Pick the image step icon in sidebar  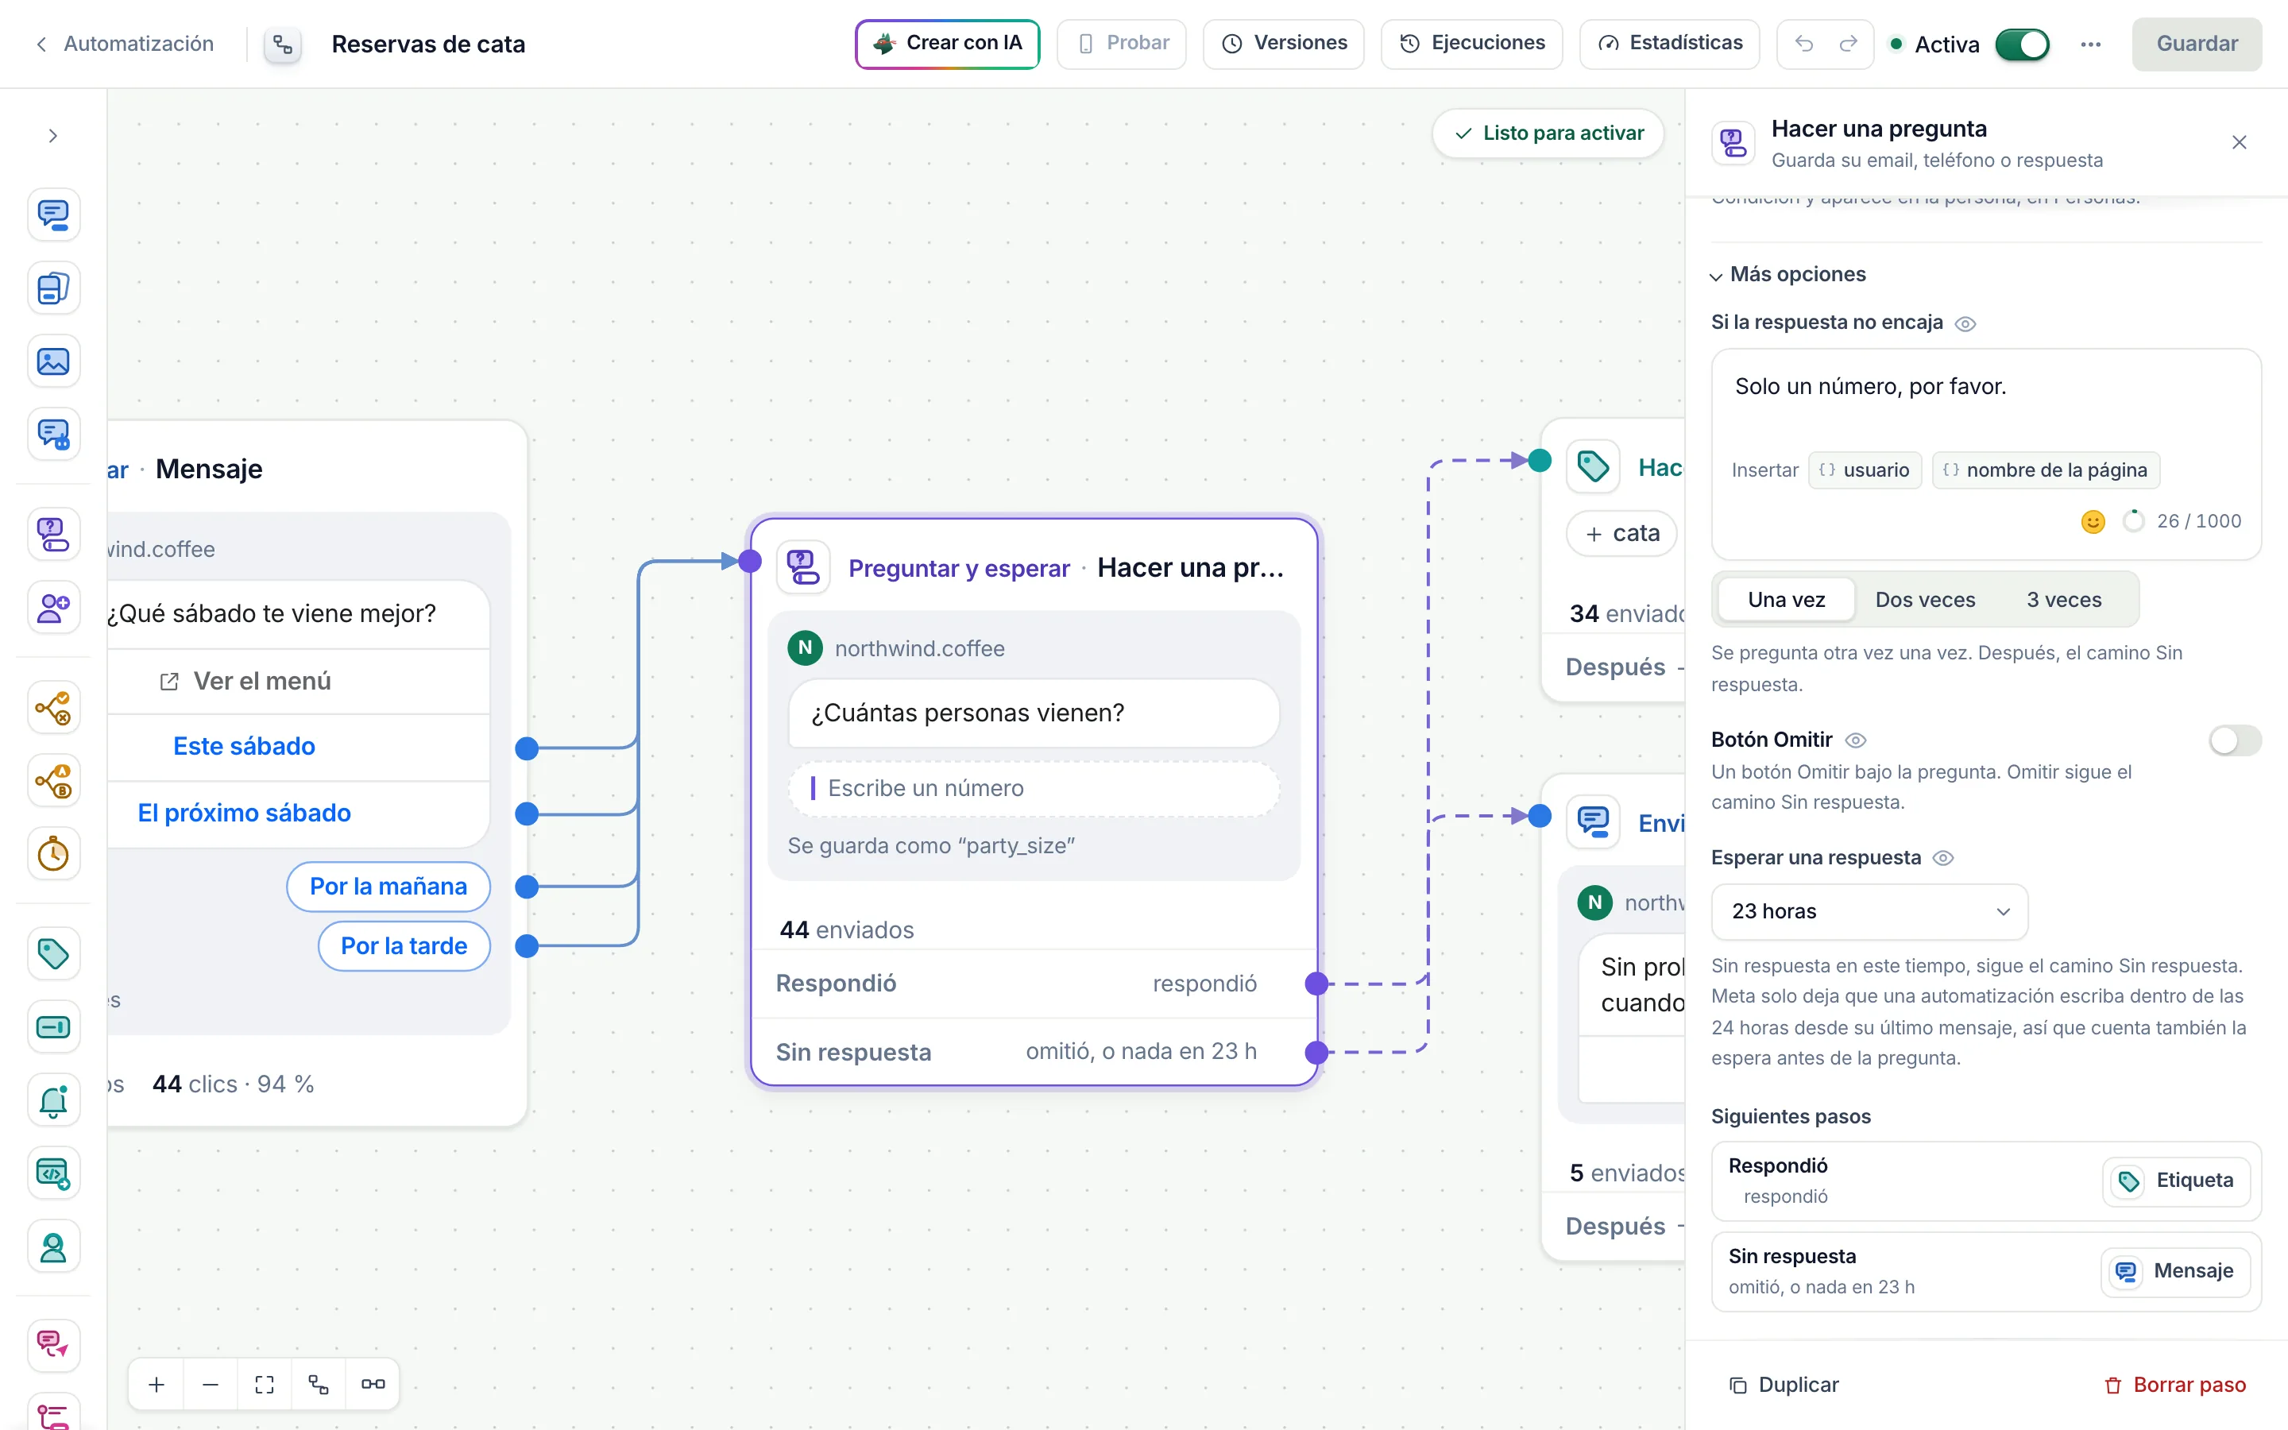[53, 361]
